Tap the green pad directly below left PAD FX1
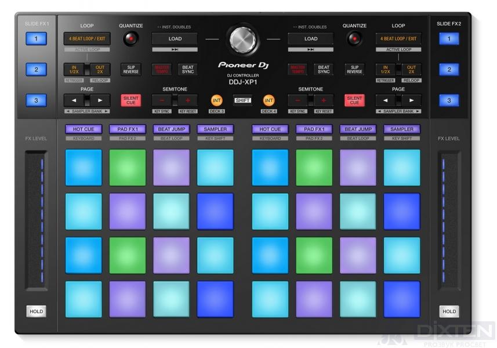The height and width of the screenshot is (348, 497). pyautogui.click(x=128, y=168)
